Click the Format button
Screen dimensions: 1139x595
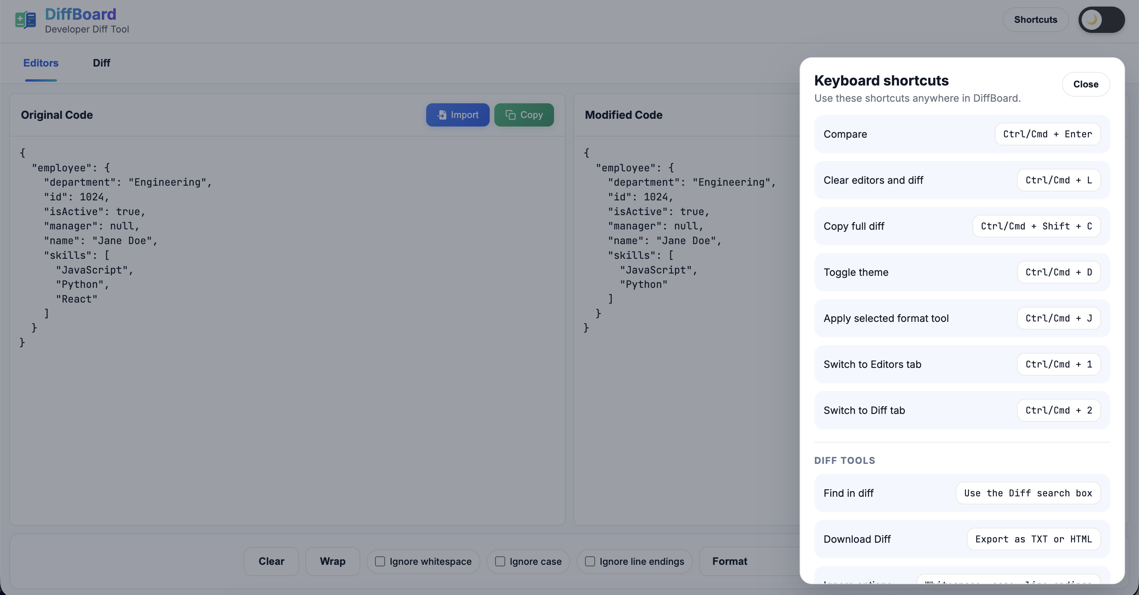tap(730, 561)
